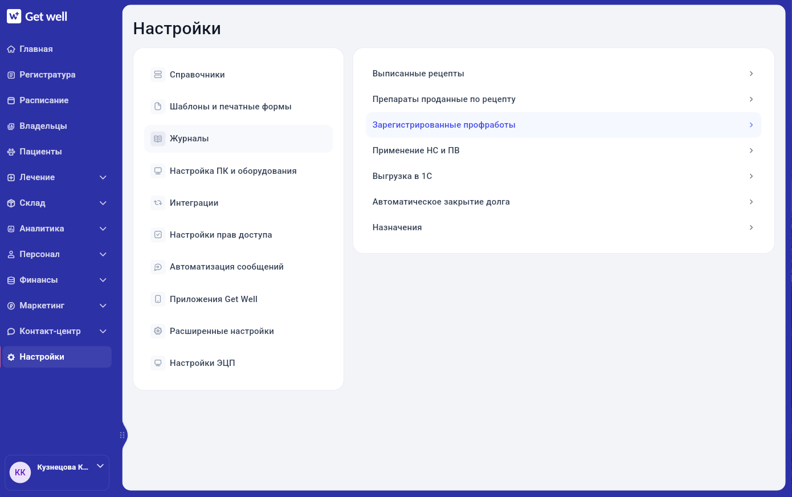This screenshot has width=792, height=497.
Task: Click the arrow on Автоматическое закрытие долга row
Action: [751, 202]
